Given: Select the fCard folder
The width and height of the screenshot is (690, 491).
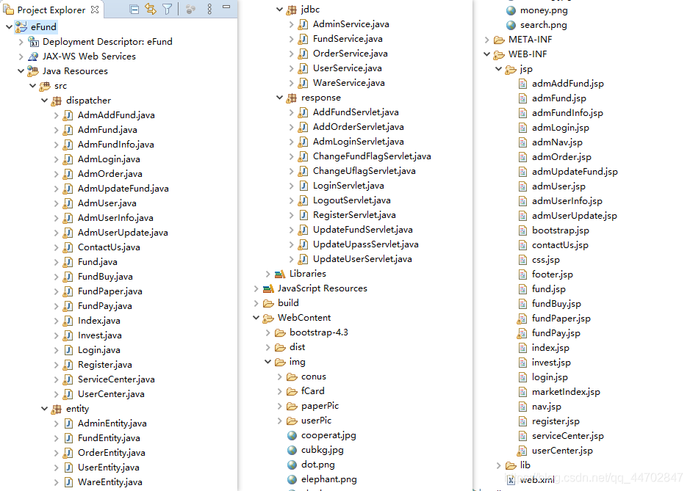Looking at the screenshot, I should (312, 391).
